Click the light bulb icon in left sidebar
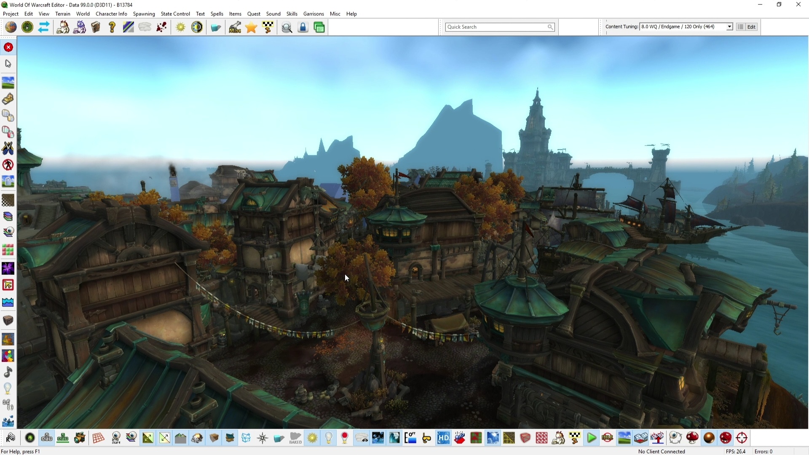 pos(8,388)
